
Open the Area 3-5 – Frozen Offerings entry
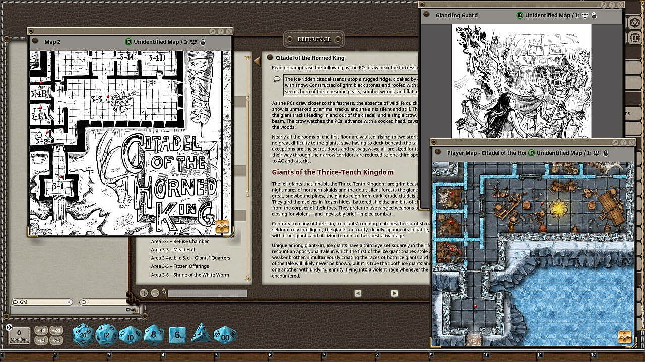point(181,266)
